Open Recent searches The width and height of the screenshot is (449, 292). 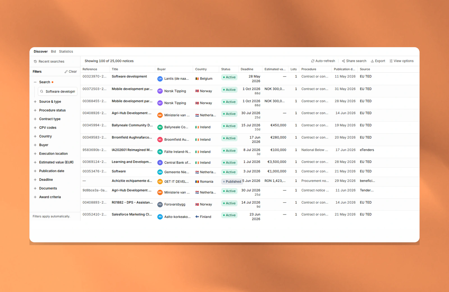click(x=49, y=61)
